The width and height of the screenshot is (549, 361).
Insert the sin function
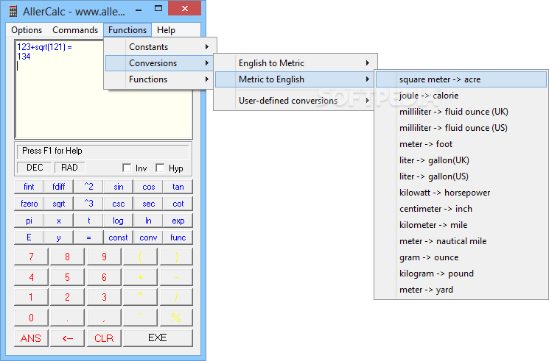(119, 187)
